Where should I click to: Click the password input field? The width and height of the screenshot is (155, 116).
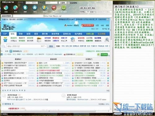point(51,3)
